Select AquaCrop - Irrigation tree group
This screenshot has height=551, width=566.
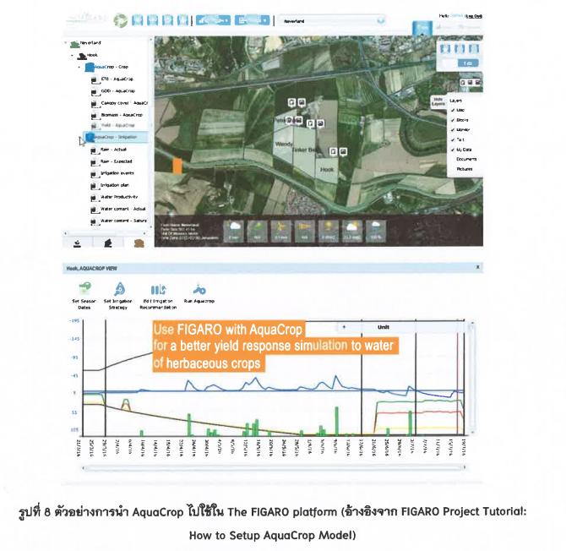coord(116,137)
